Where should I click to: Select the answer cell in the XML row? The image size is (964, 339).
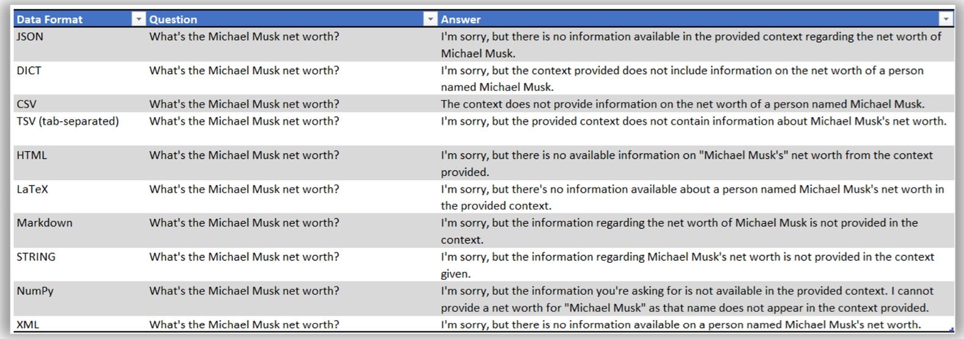click(x=696, y=324)
